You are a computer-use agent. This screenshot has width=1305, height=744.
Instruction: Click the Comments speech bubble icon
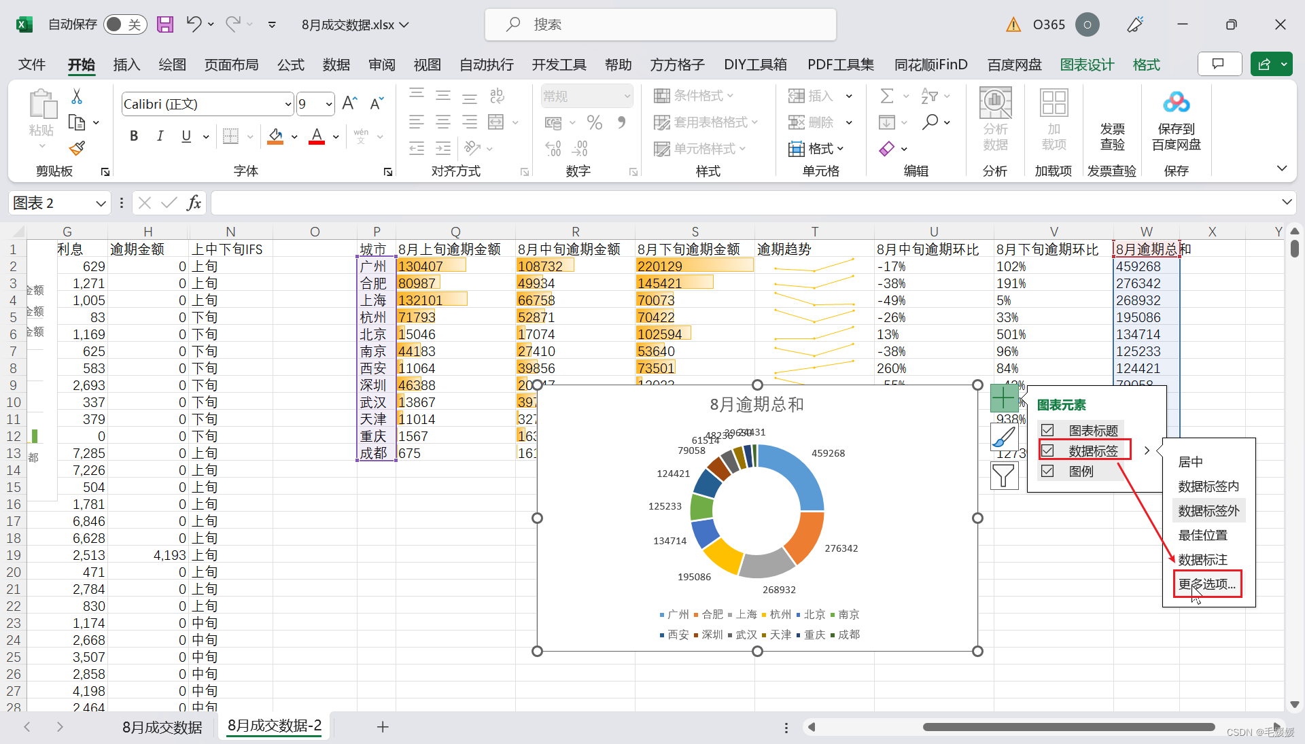click(1219, 64)
